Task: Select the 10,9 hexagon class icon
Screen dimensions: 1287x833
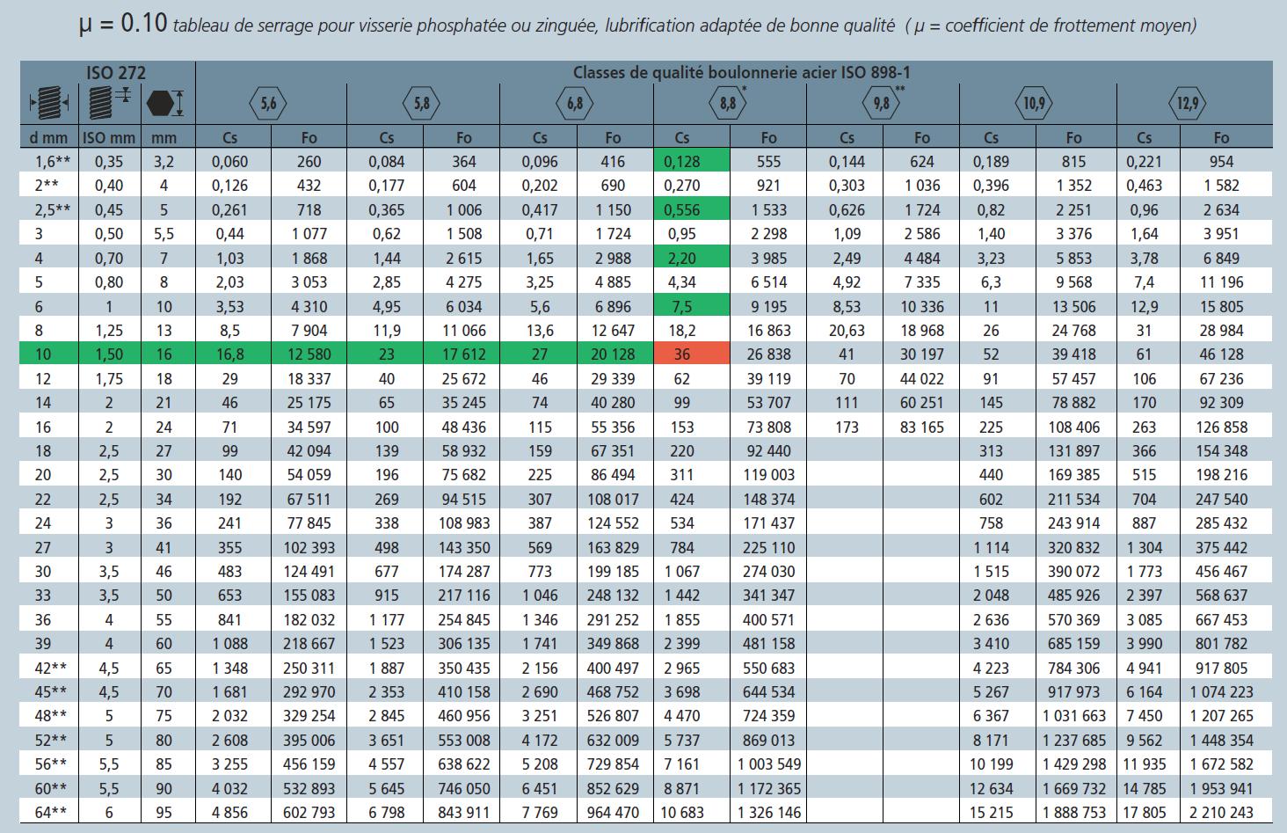Action: pyautogui.click(x=1035, y=104)
